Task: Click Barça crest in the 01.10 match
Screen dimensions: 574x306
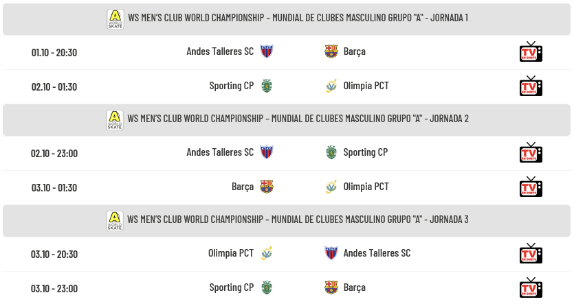Action: [331, 51]
